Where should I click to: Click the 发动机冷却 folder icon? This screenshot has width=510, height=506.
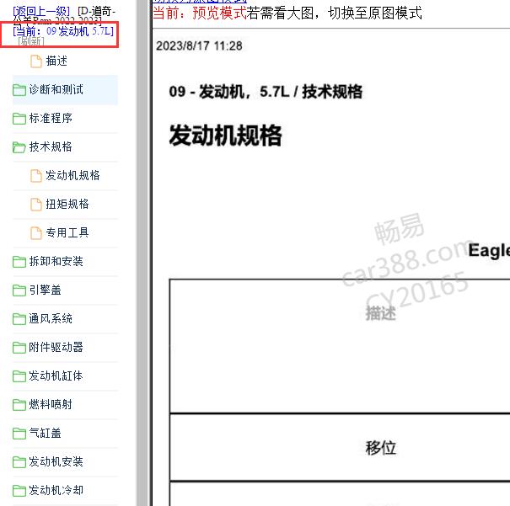(x=19, y=490)
